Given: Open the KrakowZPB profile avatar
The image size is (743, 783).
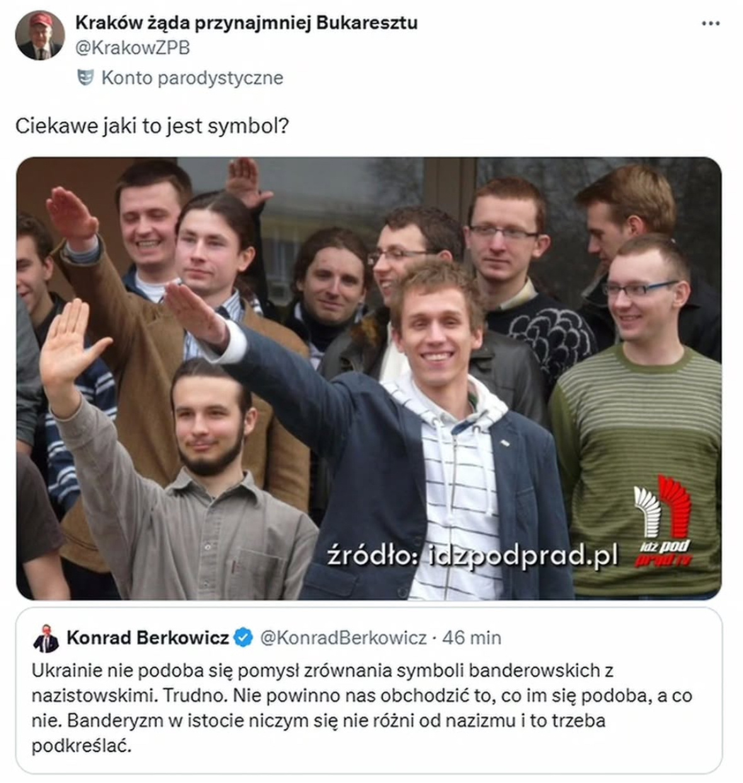Looking at the screenshot, I should [x=39, y=35].
